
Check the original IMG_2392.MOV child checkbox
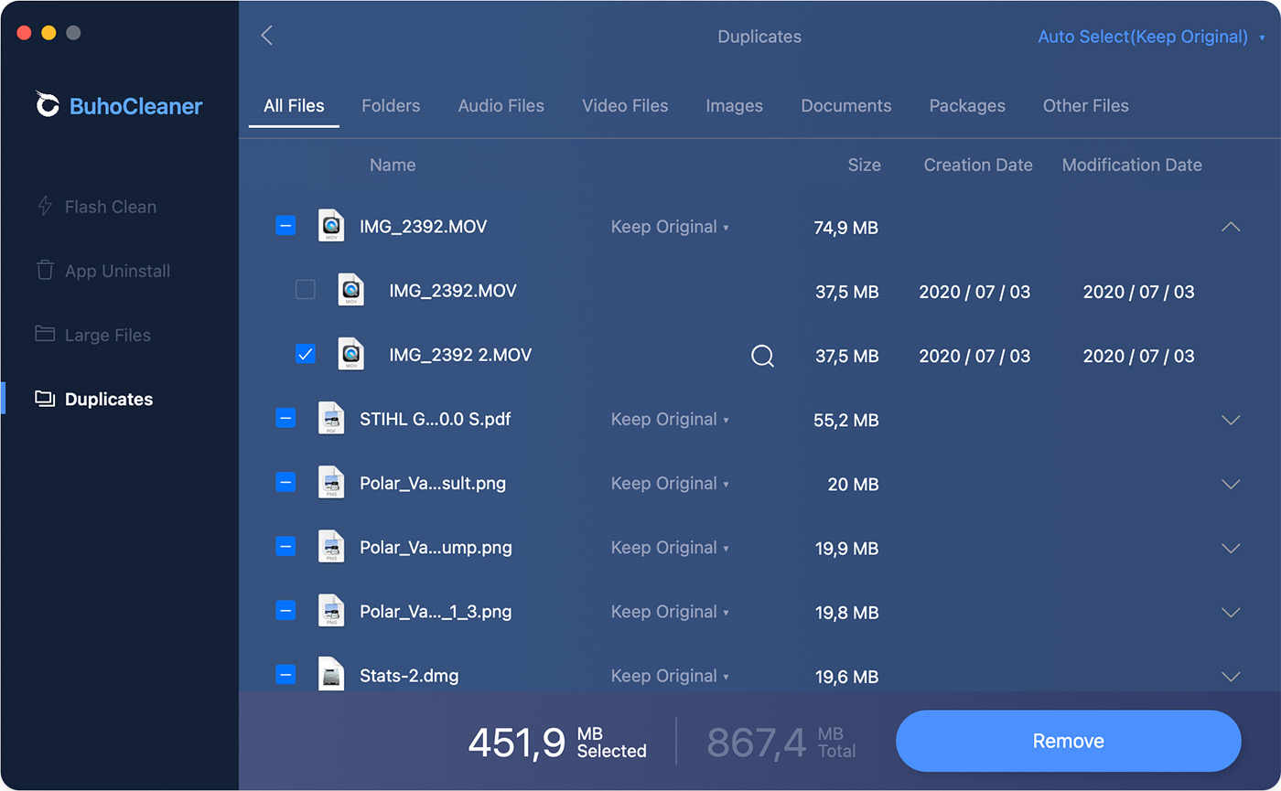(306, 290)
